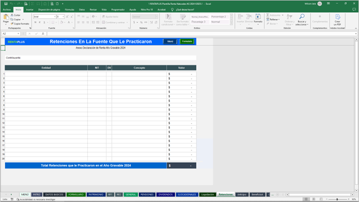Open Formato condicional
The image size is (359, 202).
168,20
